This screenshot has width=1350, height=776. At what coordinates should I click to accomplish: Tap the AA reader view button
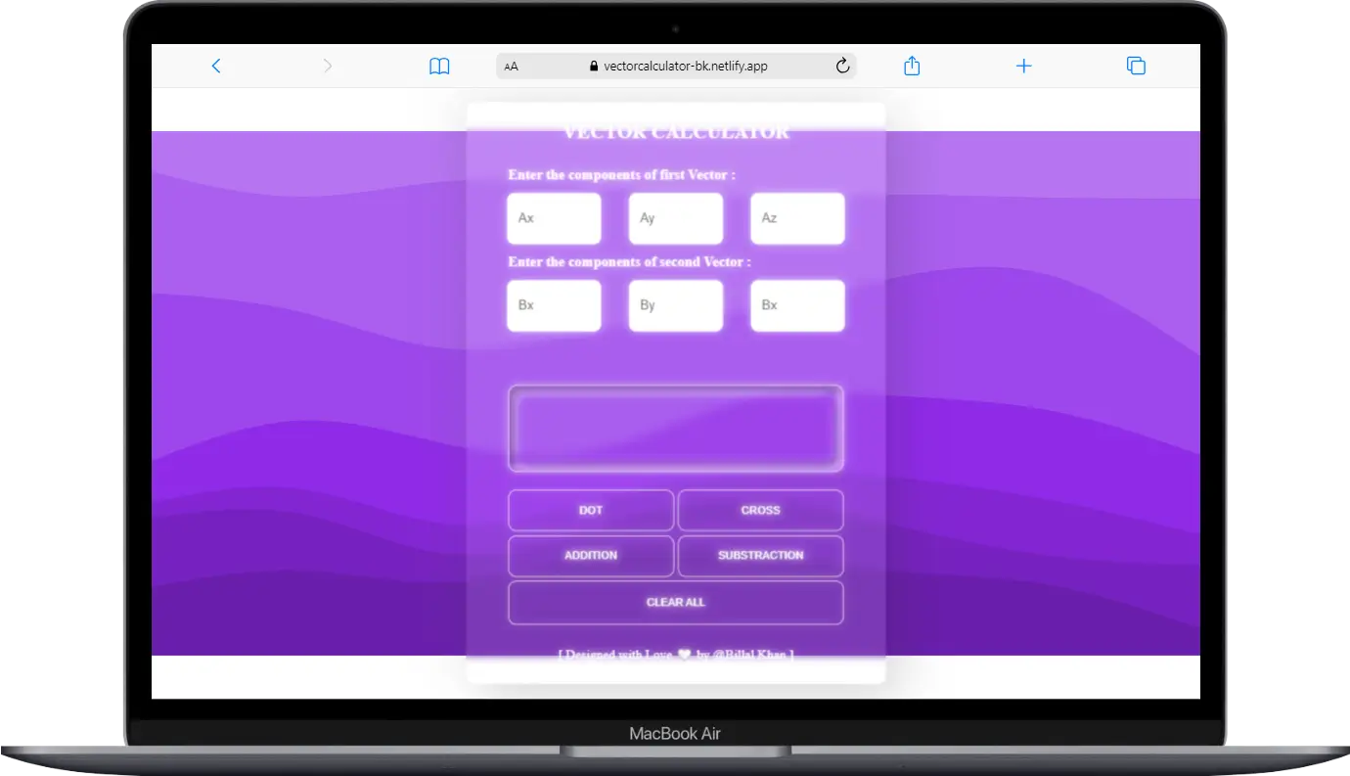511,67
